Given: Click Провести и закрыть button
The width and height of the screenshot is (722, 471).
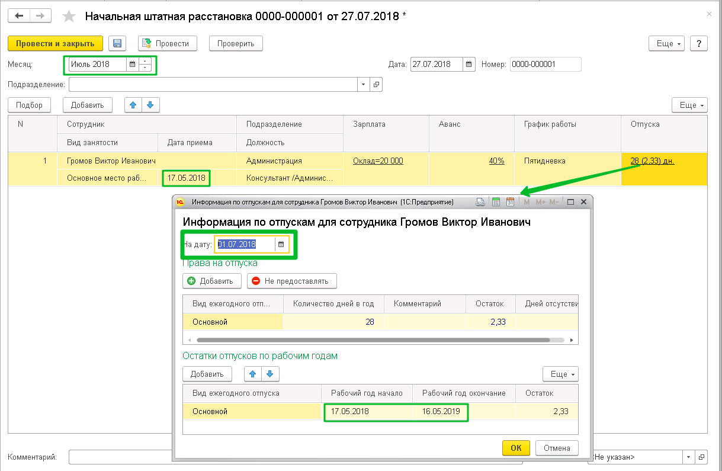Looking at the screenshot, I should (x=55, y=43).
